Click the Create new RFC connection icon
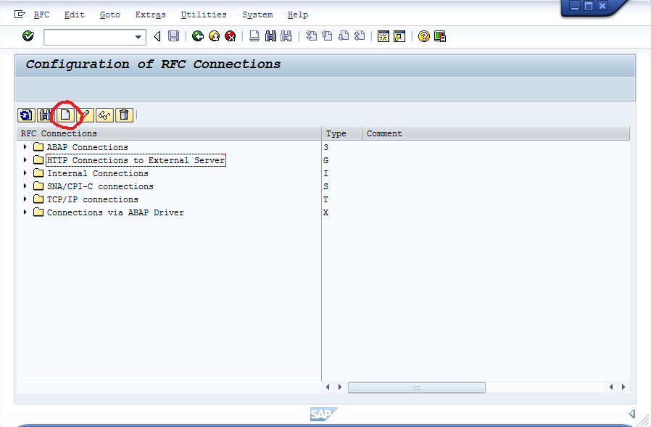651x427 pixels. [66, 115]
